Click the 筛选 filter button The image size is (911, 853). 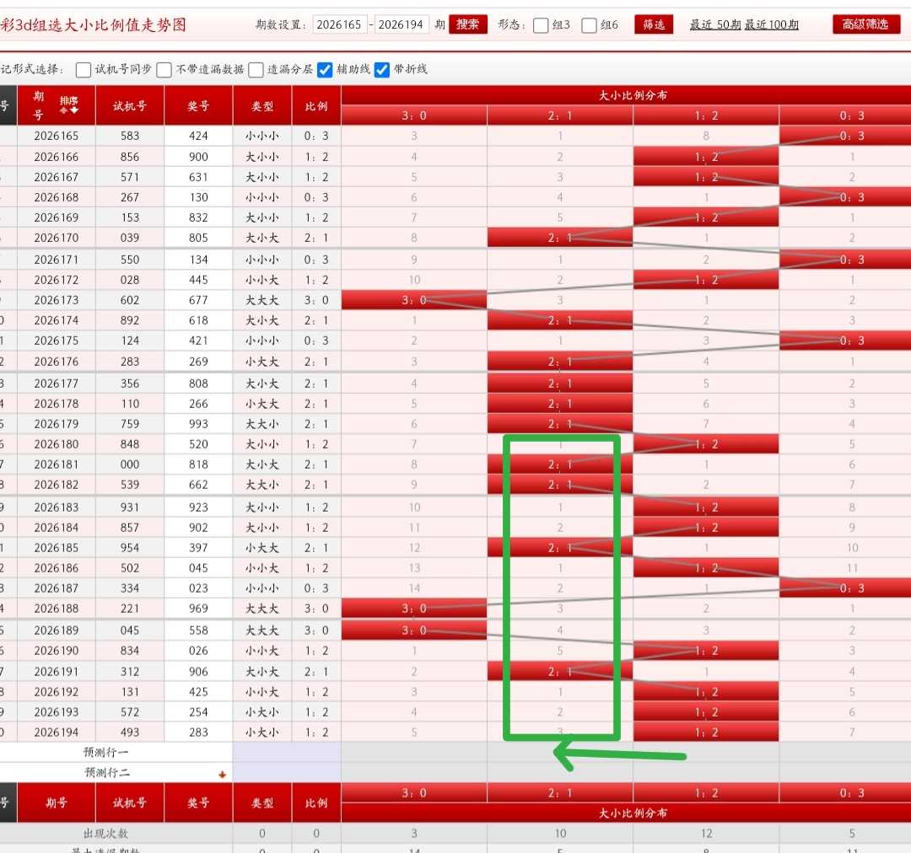point(654,24)
